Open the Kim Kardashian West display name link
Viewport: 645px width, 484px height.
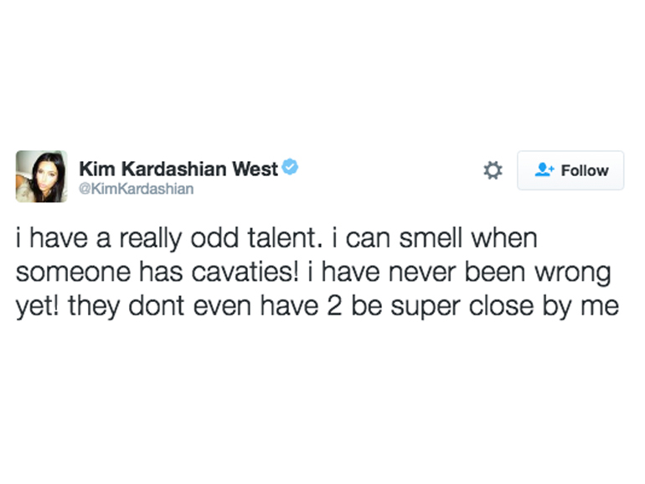tap(178, 169)
